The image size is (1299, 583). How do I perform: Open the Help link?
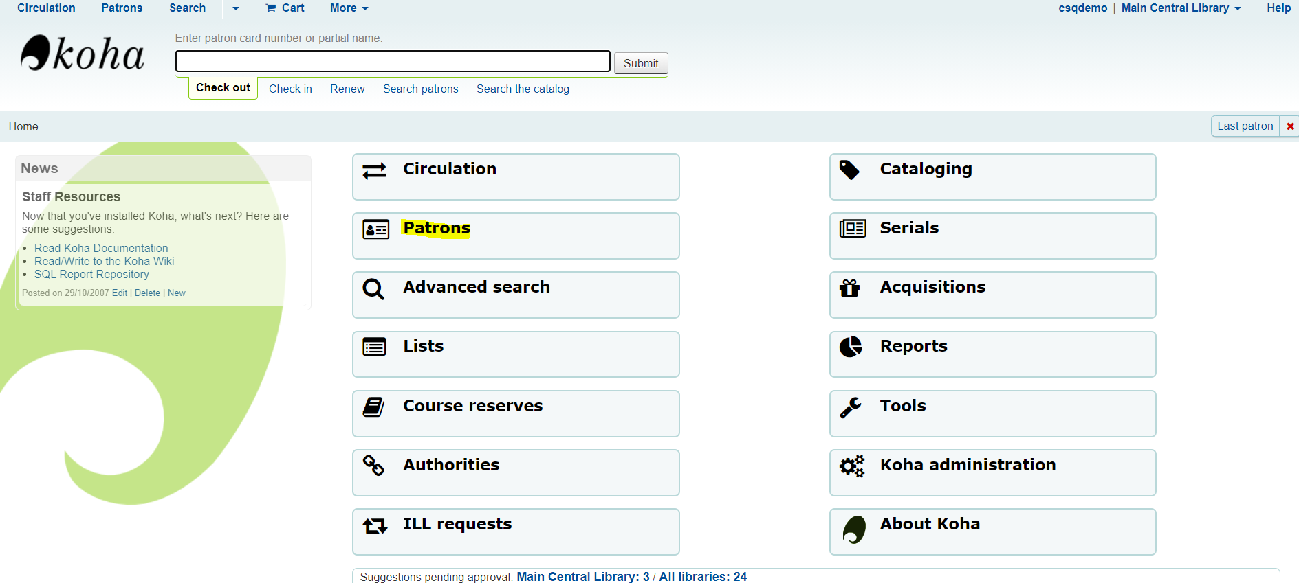pos(1278,8)
